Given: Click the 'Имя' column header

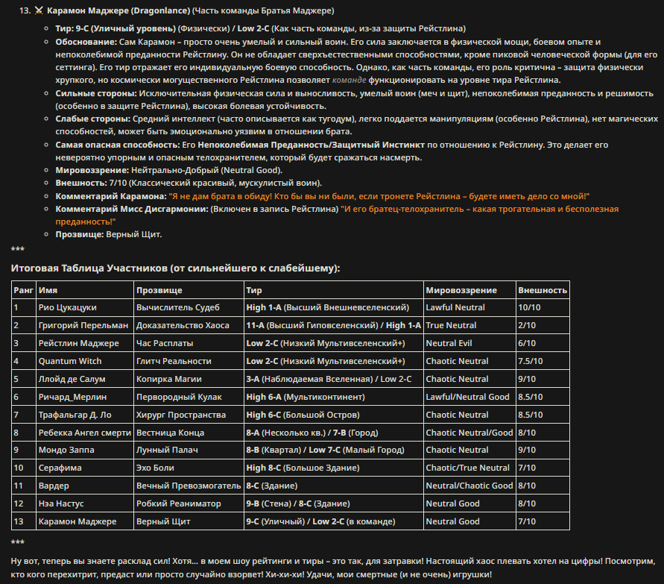Looking at the screenshot, I should tap(85, 290).
